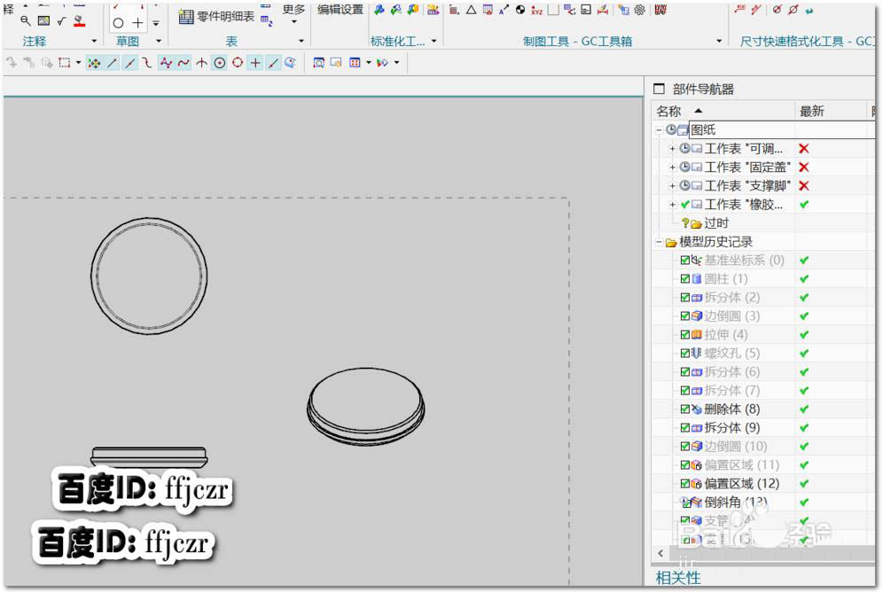Click the black-white center of gravity icon
The height and width of the screenshot is (592, 883).
coord(520,10)
